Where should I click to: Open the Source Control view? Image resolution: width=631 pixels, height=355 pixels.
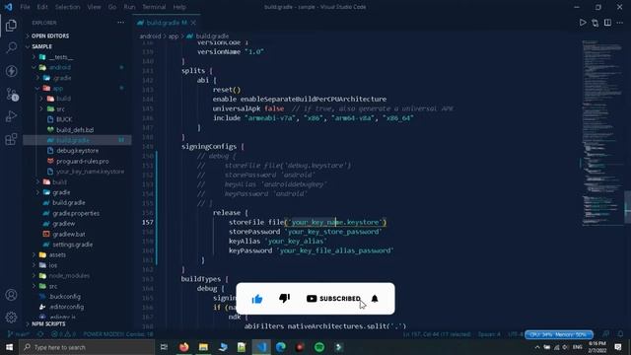11,95
